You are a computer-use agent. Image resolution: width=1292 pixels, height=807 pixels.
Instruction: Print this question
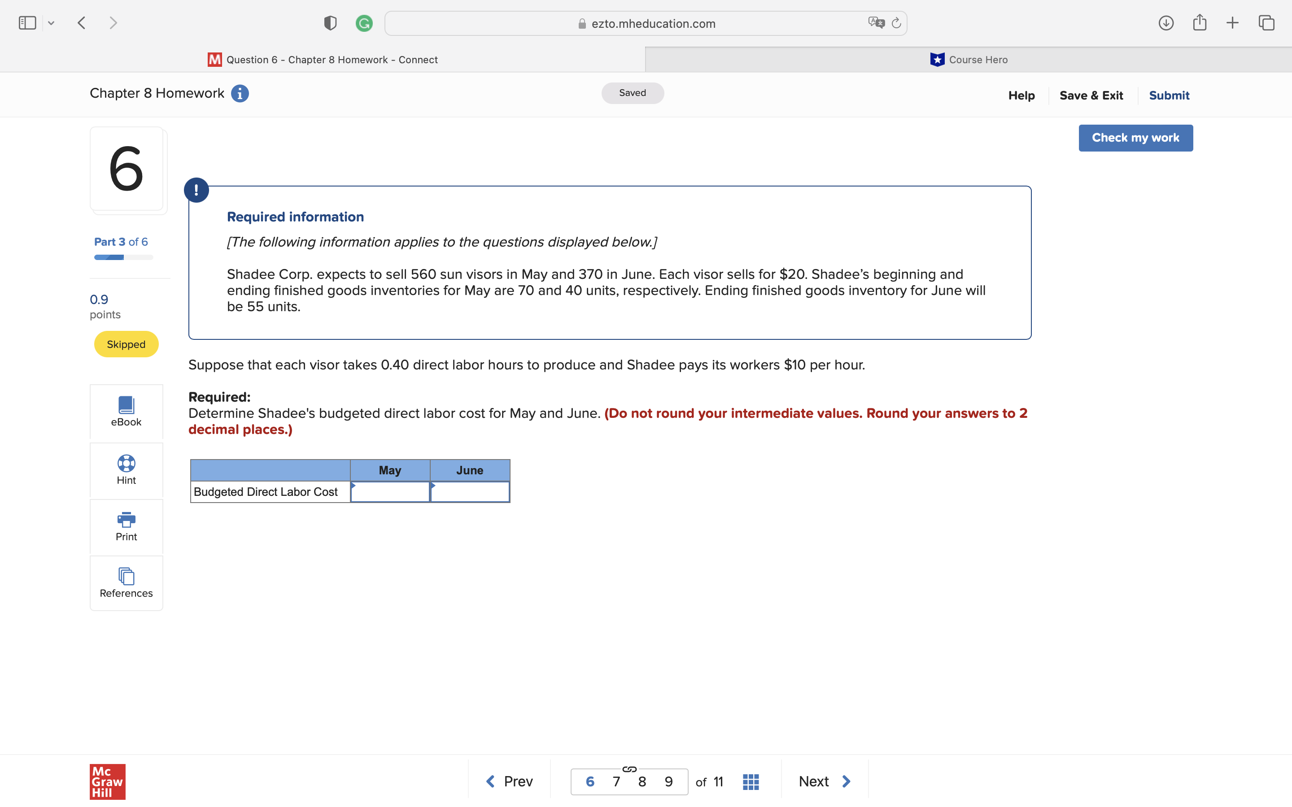click(126, 526)
